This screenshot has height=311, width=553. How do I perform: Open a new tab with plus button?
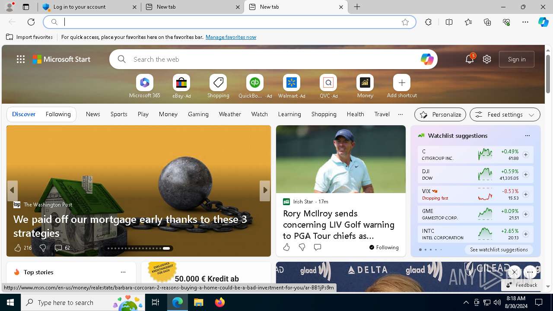(357, 7)
